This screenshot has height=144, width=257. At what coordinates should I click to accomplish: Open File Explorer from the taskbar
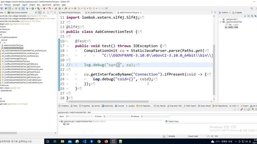[x=63, y=141]
